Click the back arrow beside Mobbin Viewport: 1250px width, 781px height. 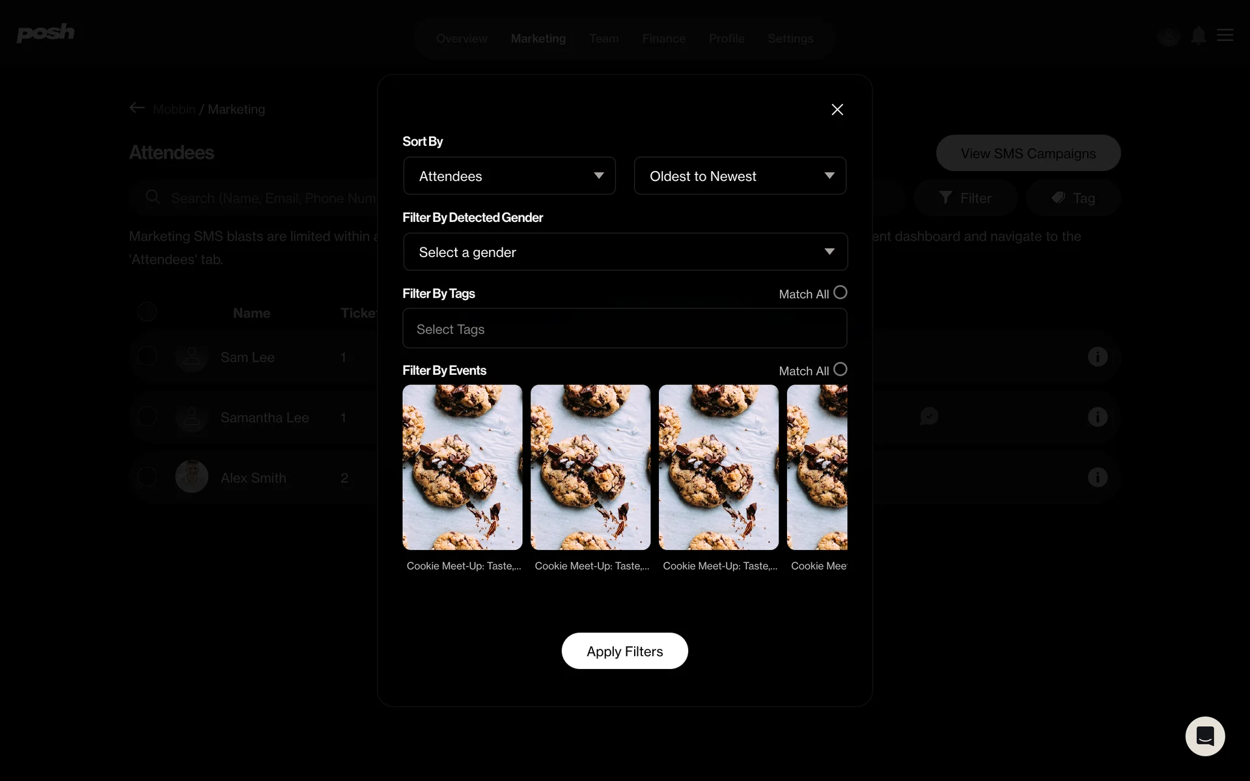point(137,108)
